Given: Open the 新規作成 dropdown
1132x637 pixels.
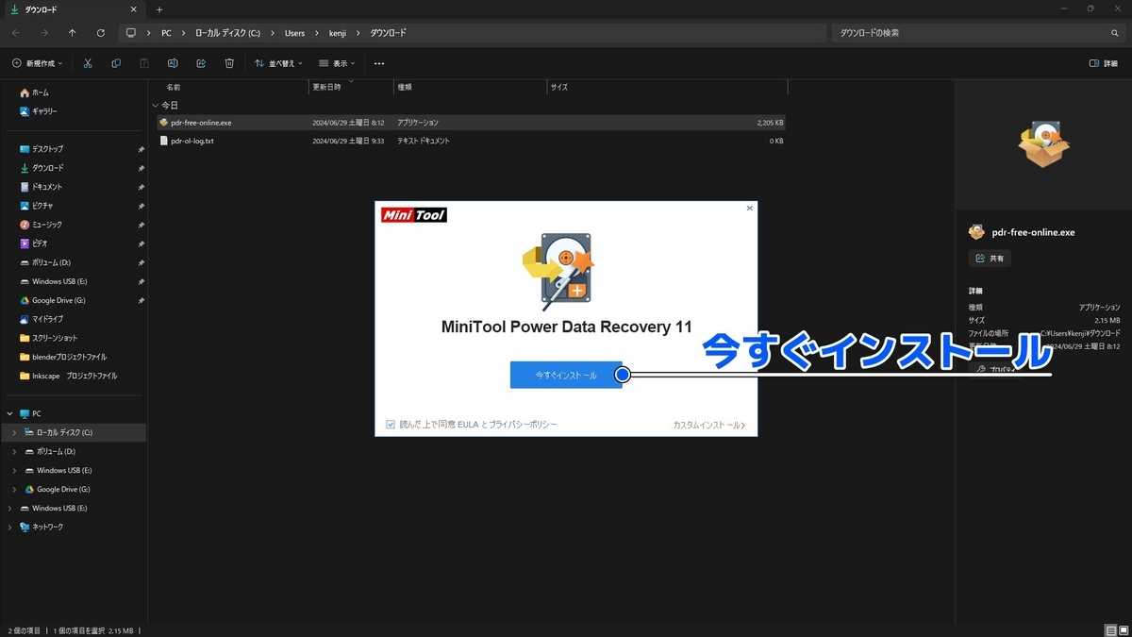Looking at the screenshot, I should coord(38,63).
